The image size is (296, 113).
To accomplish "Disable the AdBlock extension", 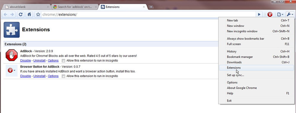I will (x=25, y=60).
